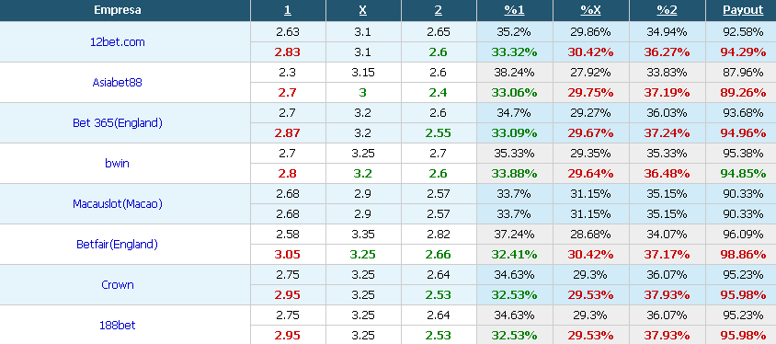Sort by %1 column header
The image size is (776, 344).
tap(514, 10)
